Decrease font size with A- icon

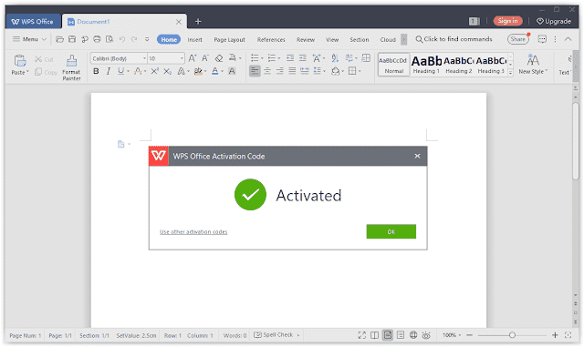pyautogui.click(x=205, y=58)
